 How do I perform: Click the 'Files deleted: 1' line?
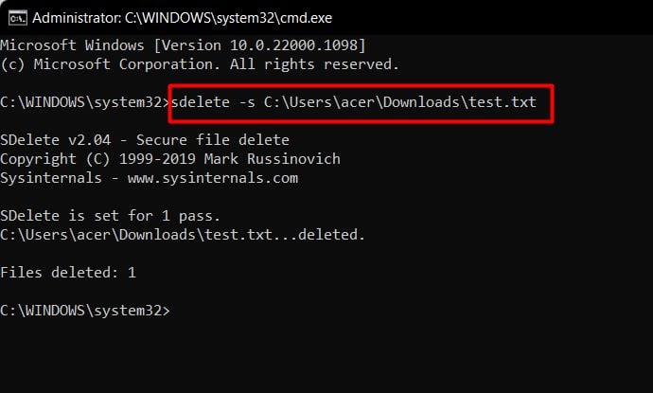(x=68, y=273)
